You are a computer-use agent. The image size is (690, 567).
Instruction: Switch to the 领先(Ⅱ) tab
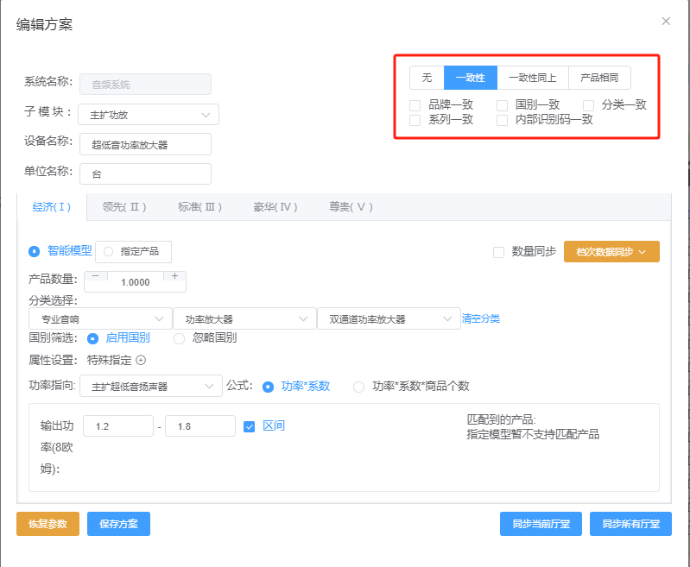tap(124, 207)
